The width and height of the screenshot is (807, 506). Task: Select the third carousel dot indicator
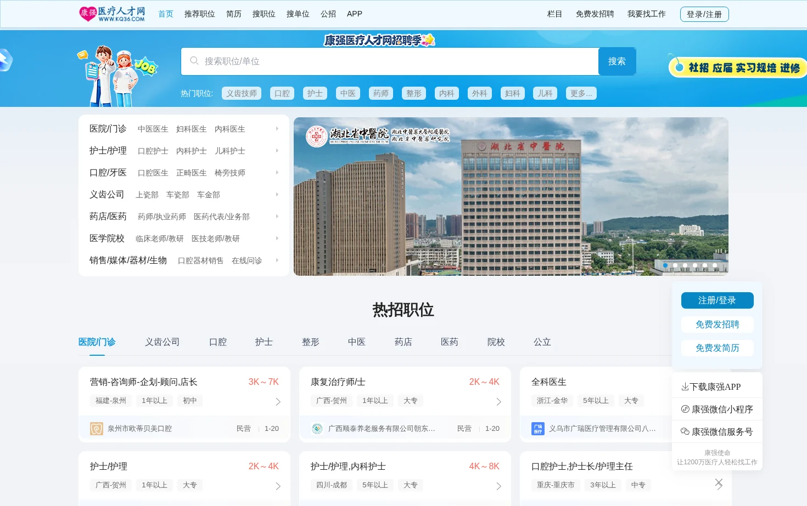[685, 265]
